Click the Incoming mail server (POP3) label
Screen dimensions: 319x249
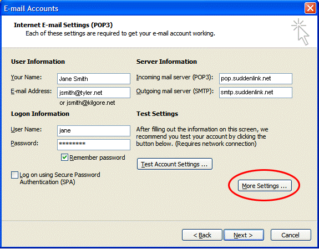tap(175, 78)
